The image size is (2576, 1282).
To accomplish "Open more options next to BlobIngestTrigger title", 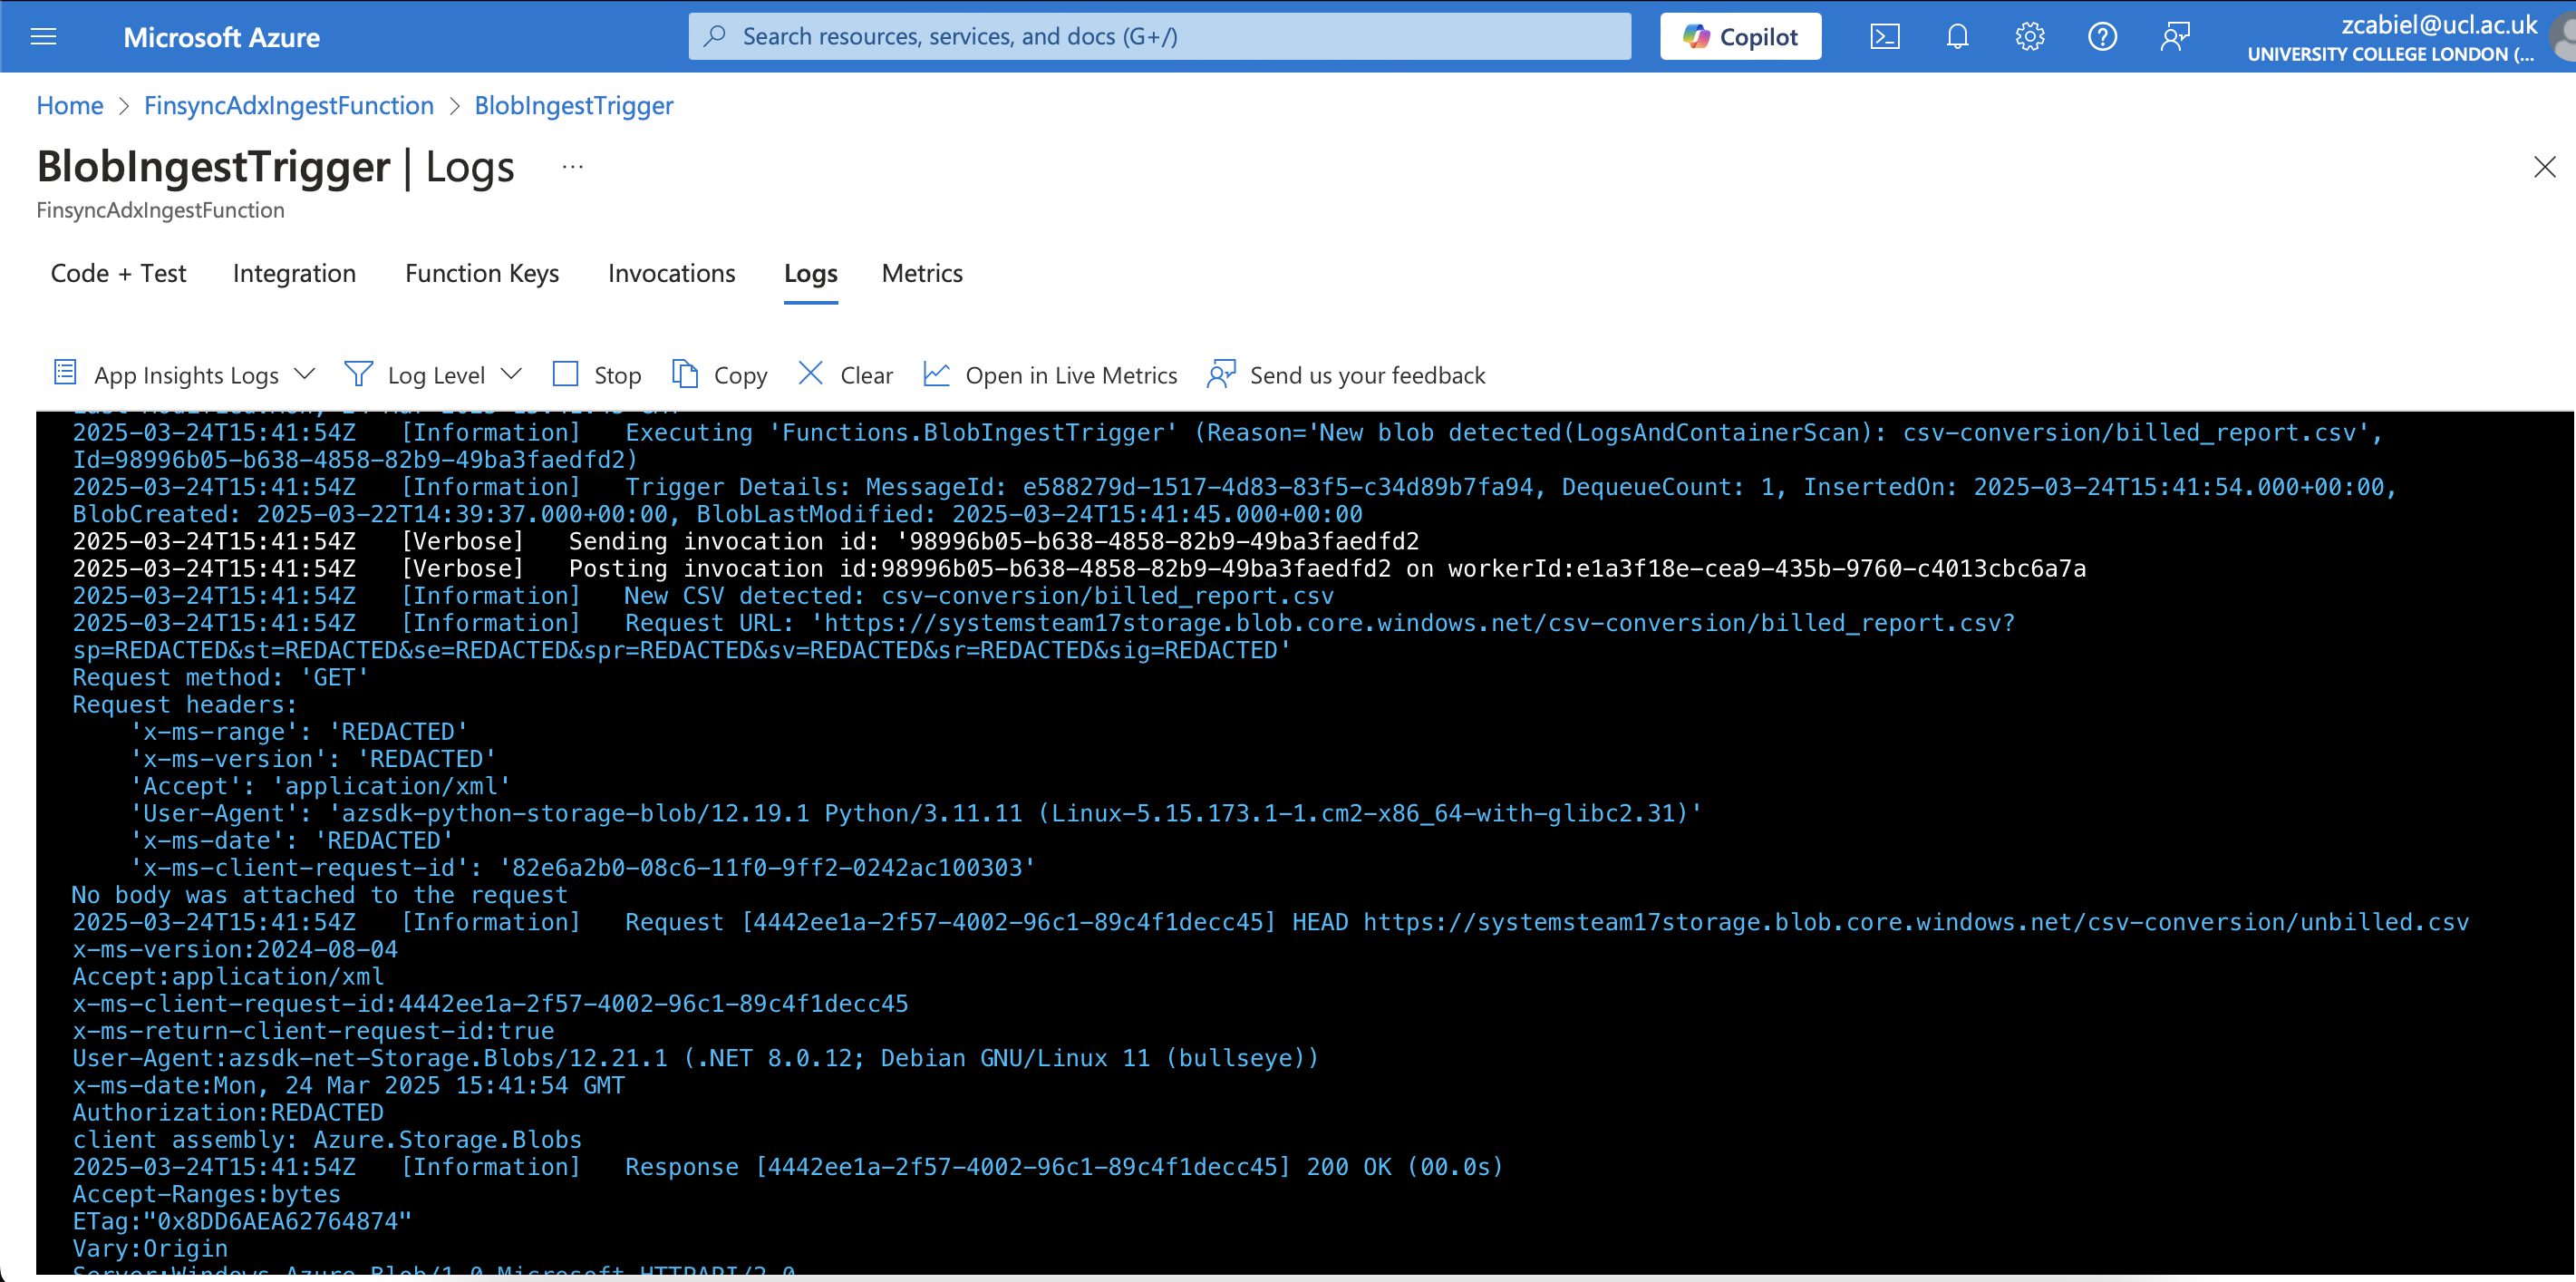I will point(572,166).
